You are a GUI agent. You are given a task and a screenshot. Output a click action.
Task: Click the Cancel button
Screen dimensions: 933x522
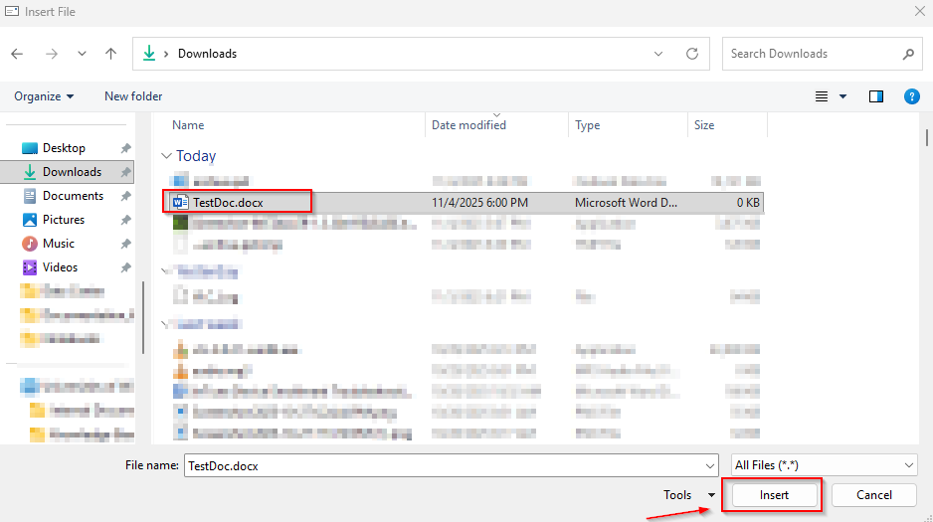coord(873,494)
